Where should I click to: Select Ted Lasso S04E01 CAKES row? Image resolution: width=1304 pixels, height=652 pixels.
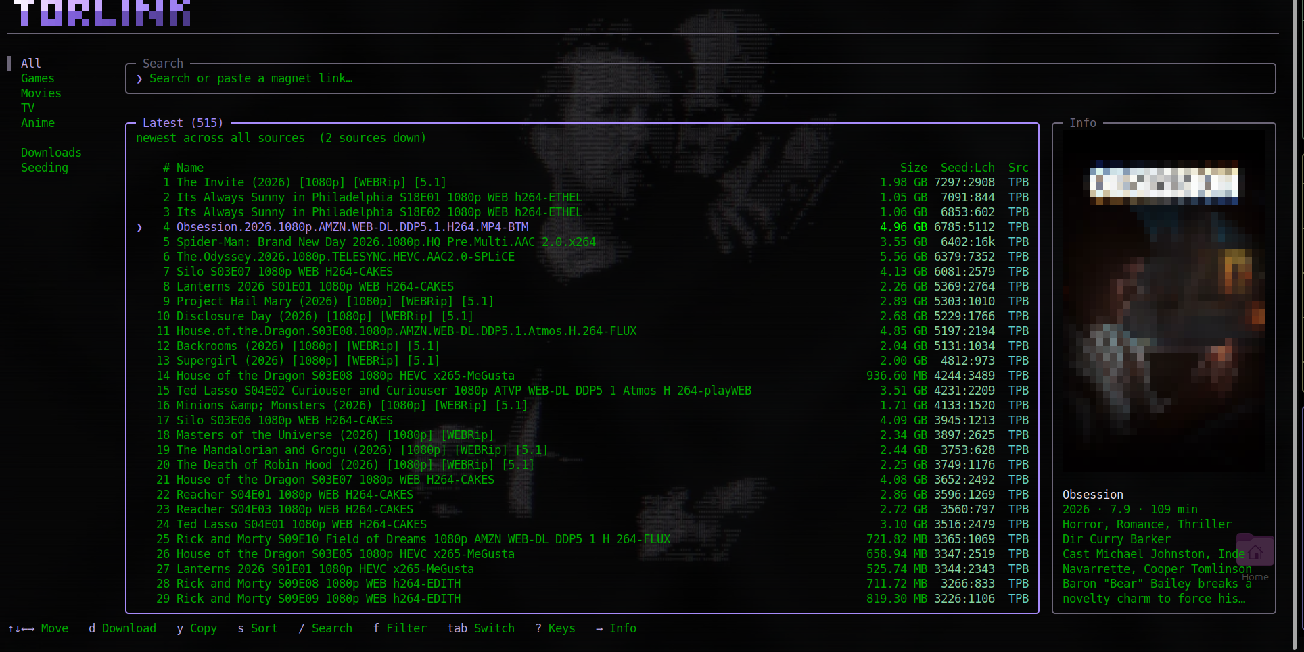(582, 524)
